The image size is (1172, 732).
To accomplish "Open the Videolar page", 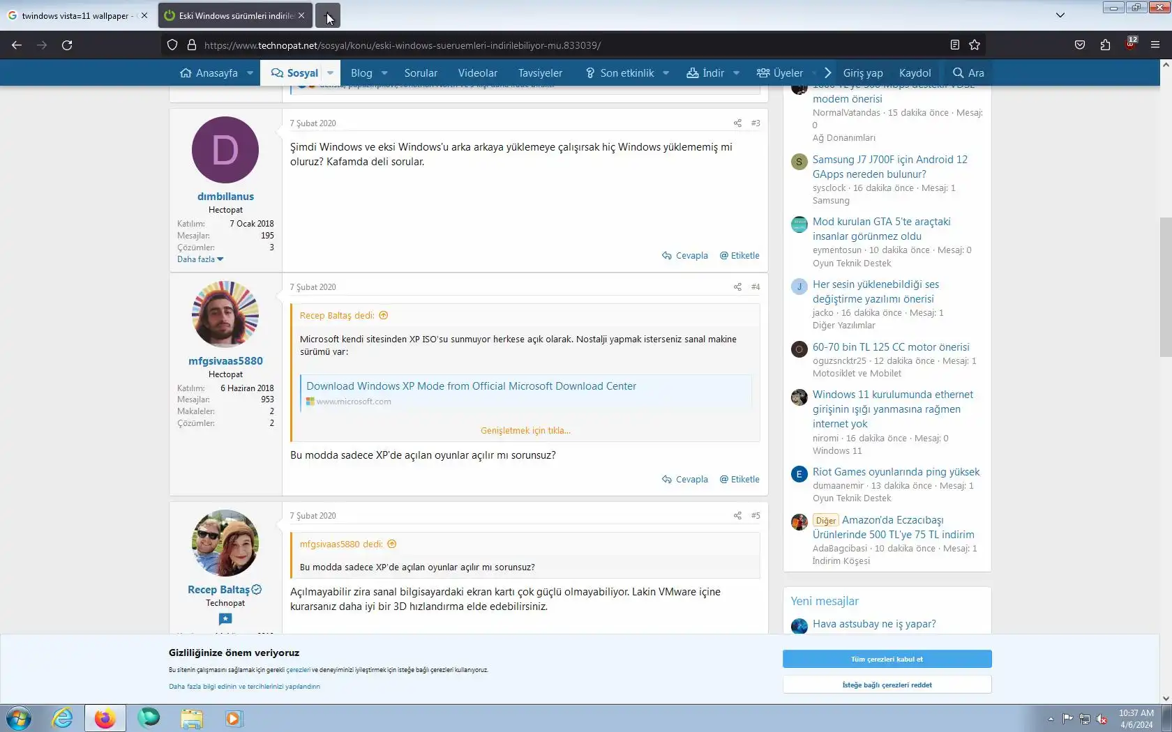I will [x=478, y=73].
